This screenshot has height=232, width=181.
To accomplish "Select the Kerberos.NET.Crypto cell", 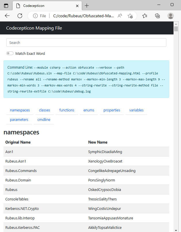I will click(x=45, y=209).
